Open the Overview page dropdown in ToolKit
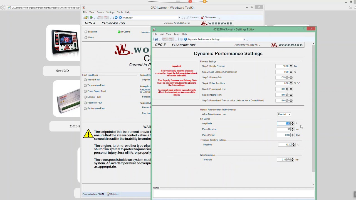The image size is (356, 200). [179, 17]
